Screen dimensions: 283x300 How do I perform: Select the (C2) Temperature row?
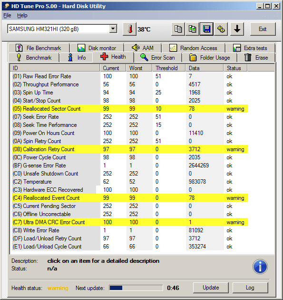click(x=130, y=182)
